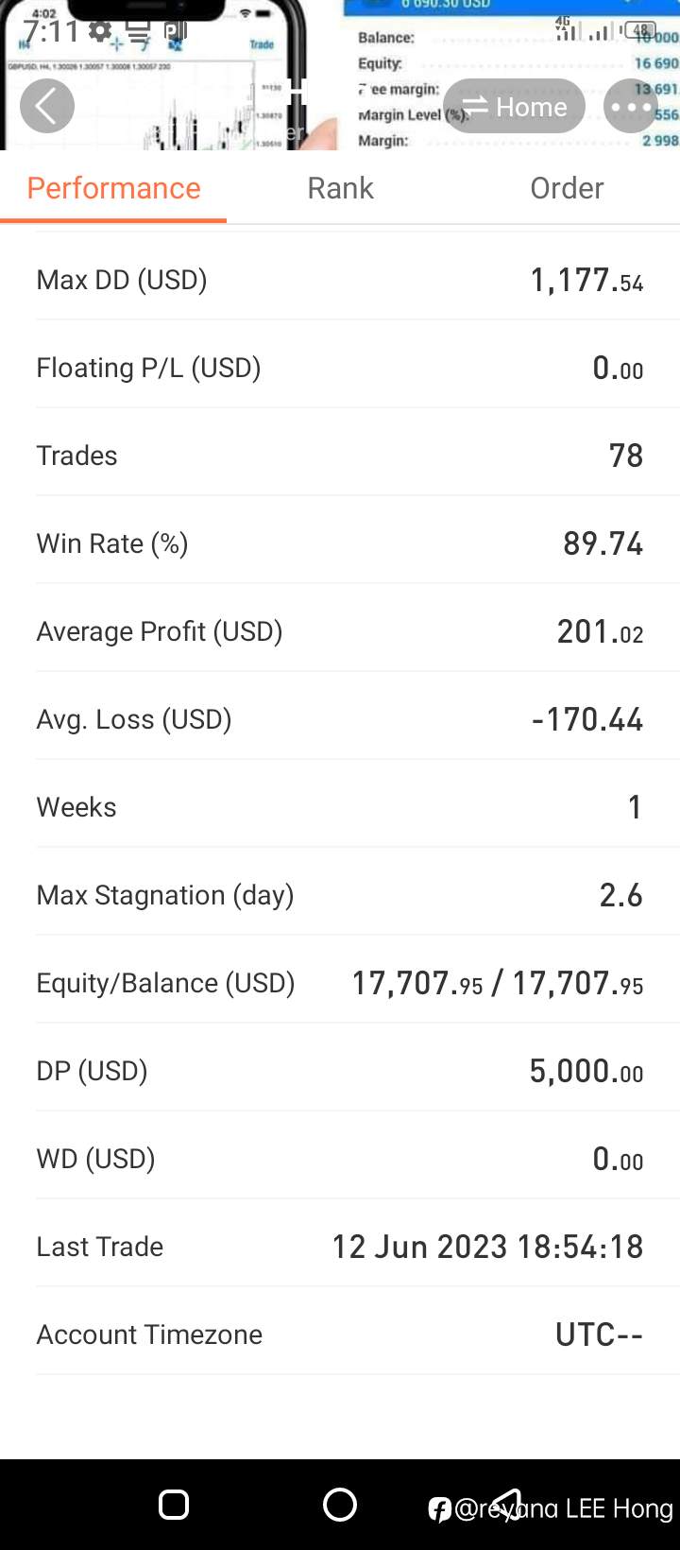The width and height of the screenshot is (680, 1550).
Task: Tap the Last Trade timestamp
Action: click(487, 1247)
